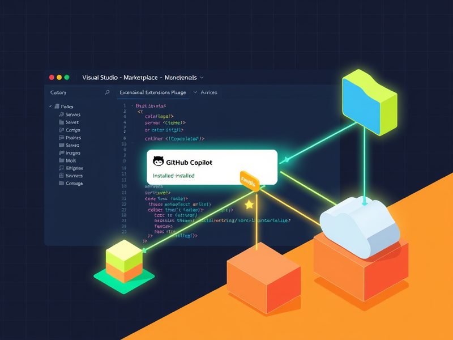This screenshot has height=340, width=453.
Task: Click the Visual Studio - Marketplace window title
Action: [x=139, y=78]
